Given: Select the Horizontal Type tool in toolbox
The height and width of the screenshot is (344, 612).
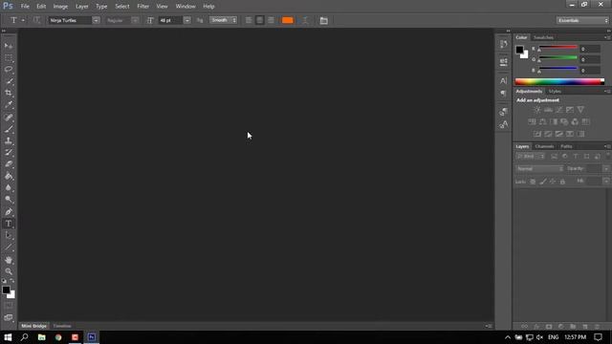Looking at the screenshot, I should click(9, 224).
